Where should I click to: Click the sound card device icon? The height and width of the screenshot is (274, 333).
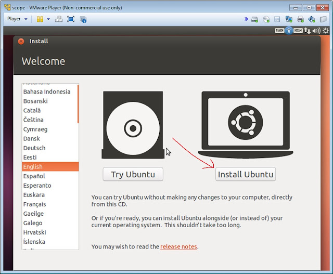click(x=312, y=19)
